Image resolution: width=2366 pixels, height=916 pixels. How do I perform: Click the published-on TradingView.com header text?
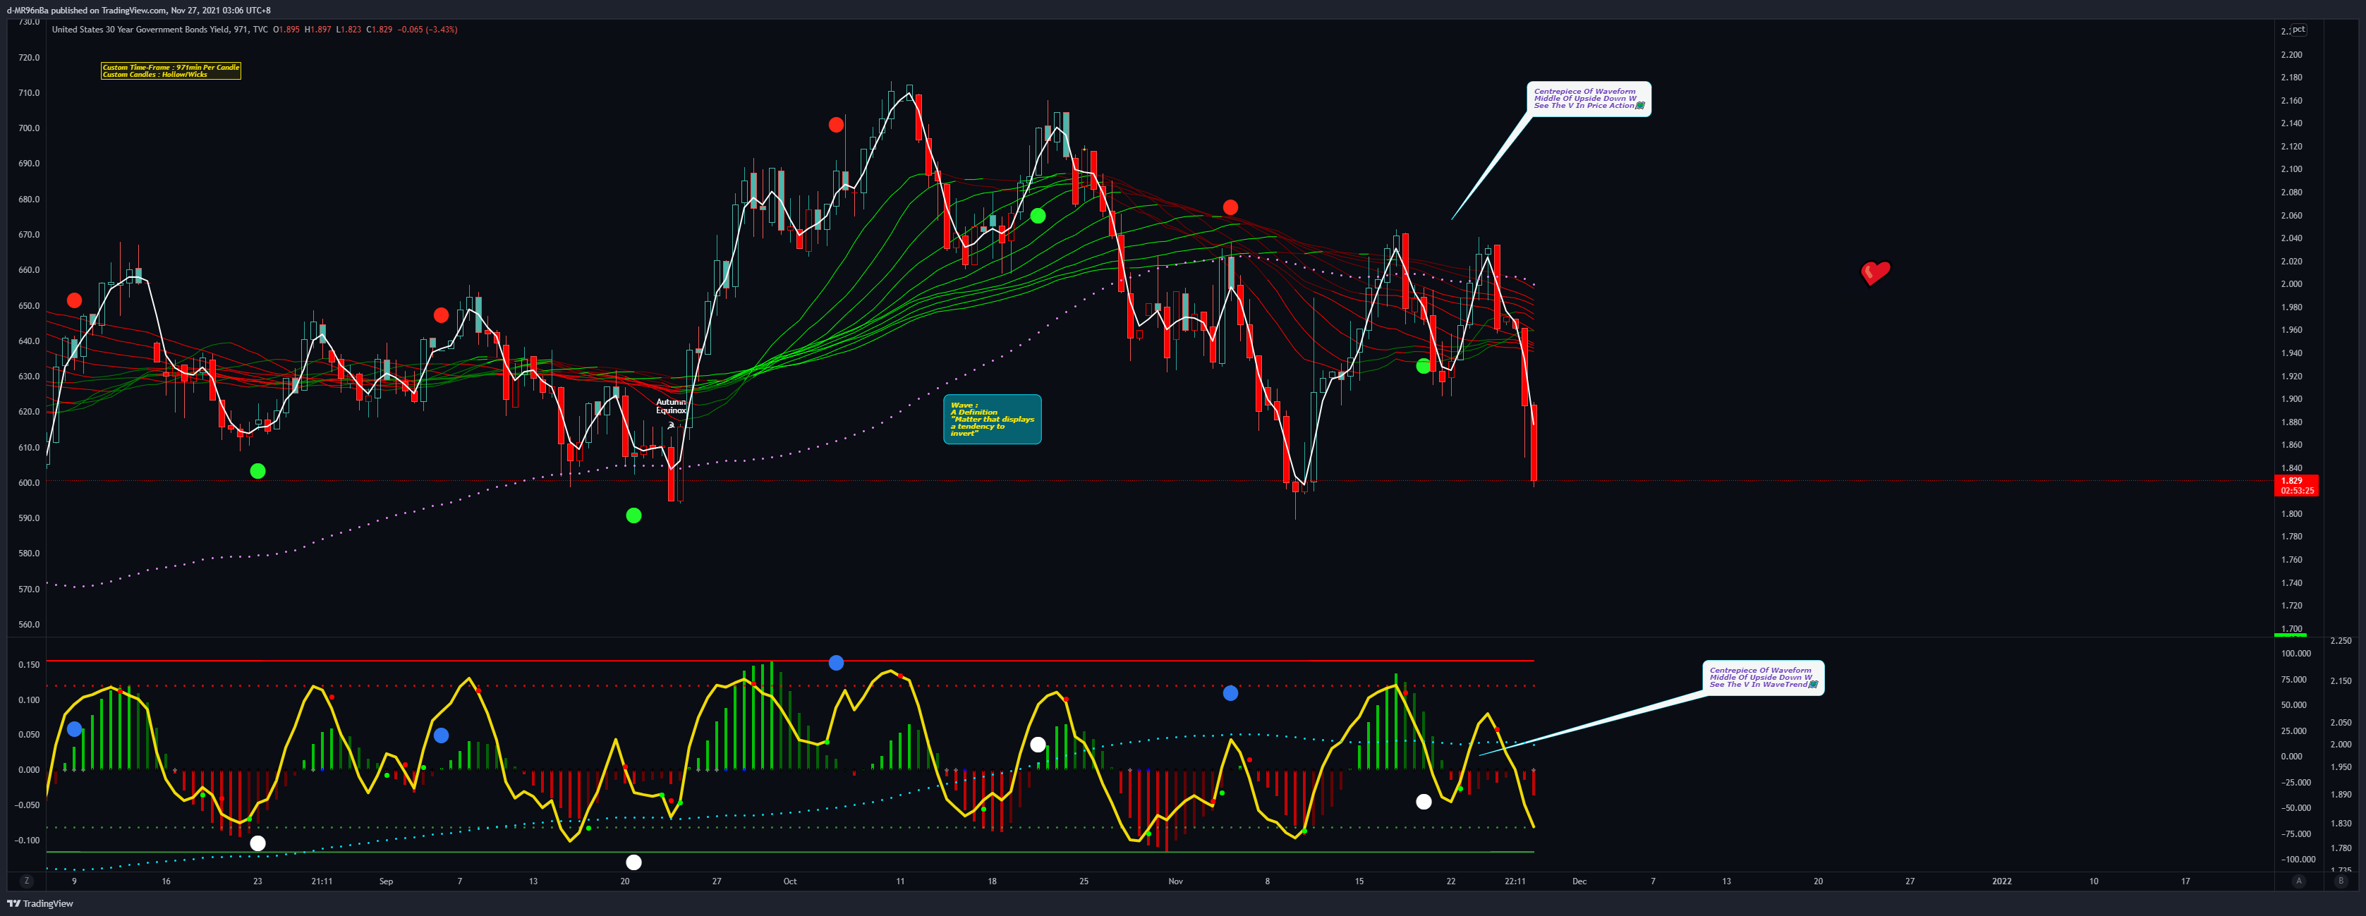139,10
